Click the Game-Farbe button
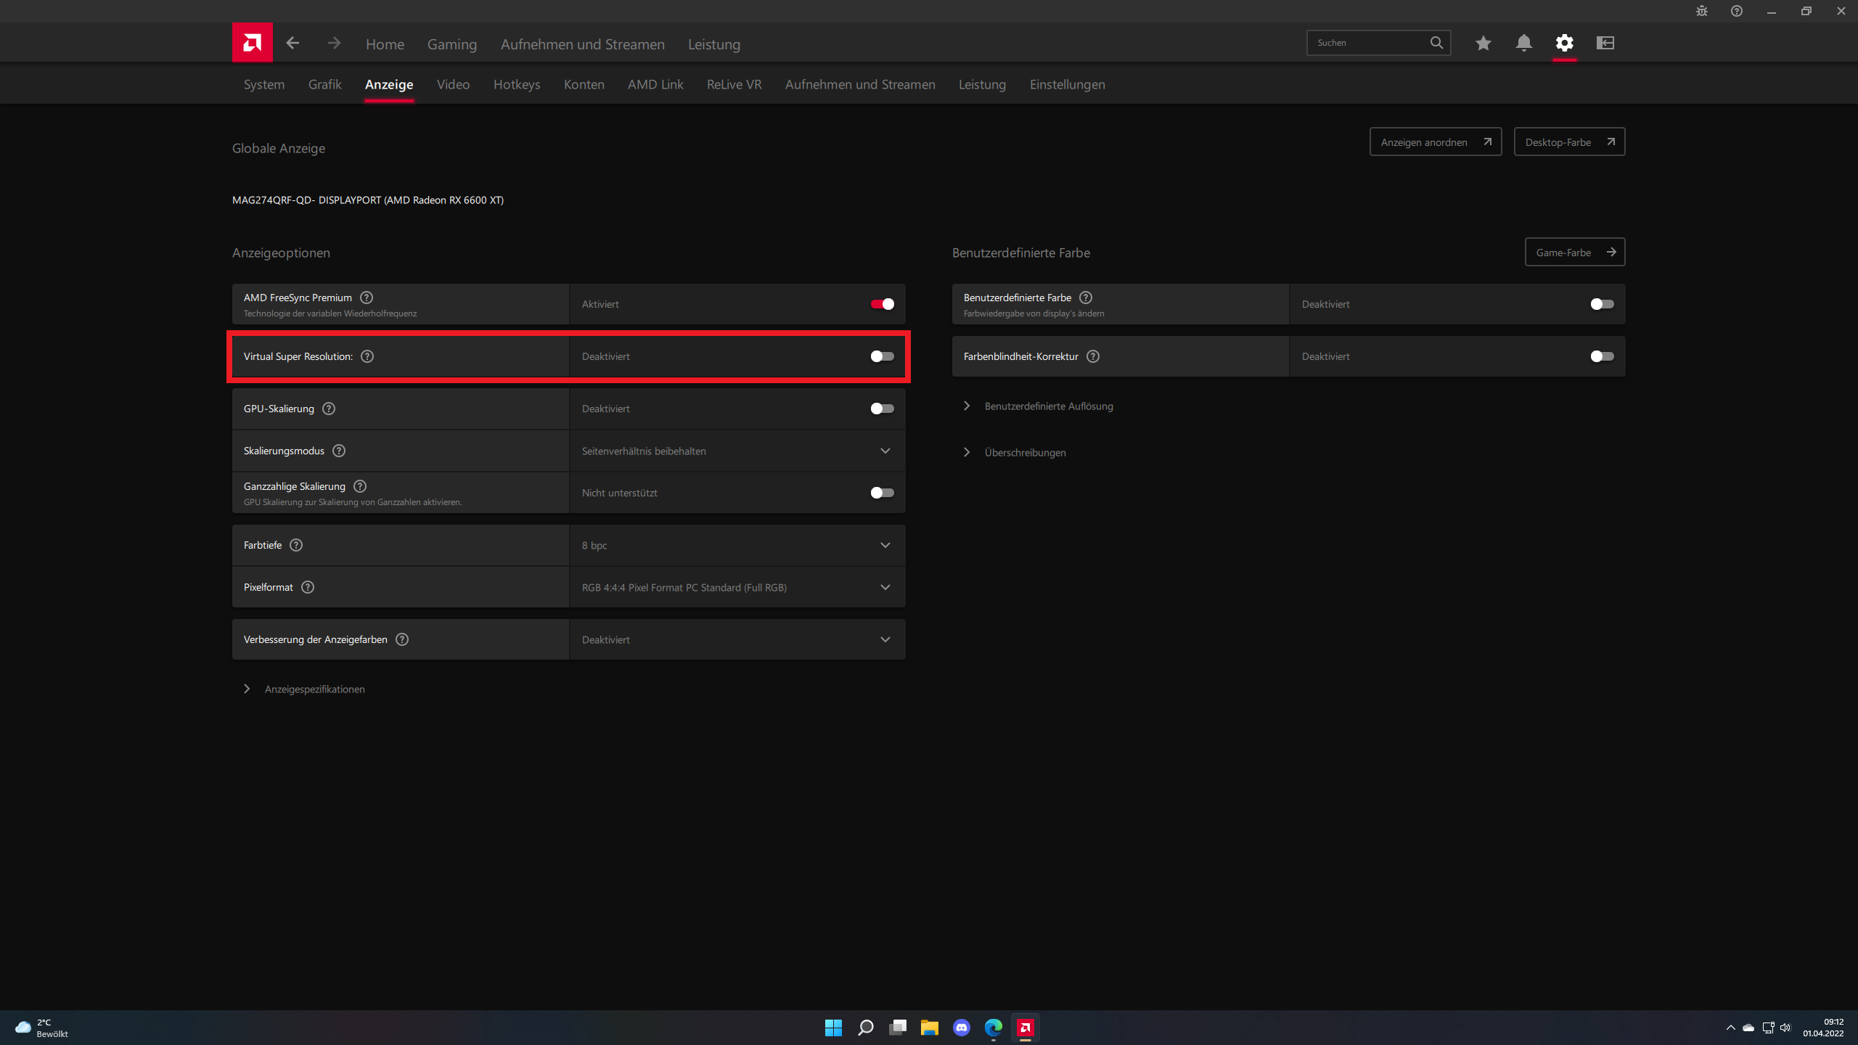 (x=1574, y=253)
